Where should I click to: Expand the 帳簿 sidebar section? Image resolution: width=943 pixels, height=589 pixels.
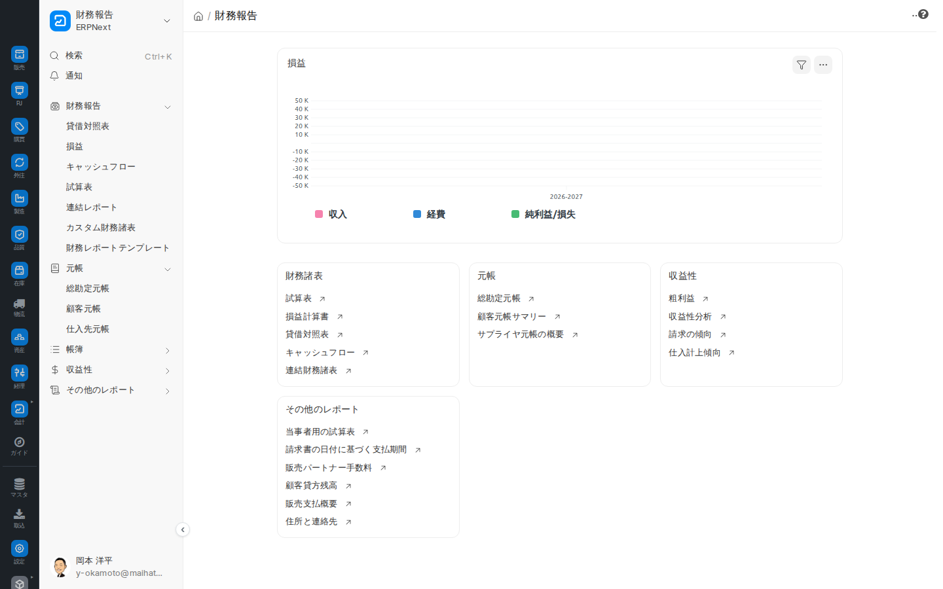[168, 351]
